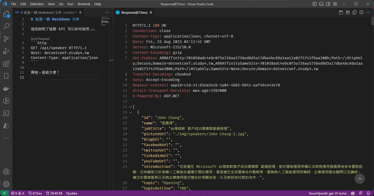The height and width of the screenshot is (196, 374).
Task: Open the Extensions view
Action: (x=6, y=64)
